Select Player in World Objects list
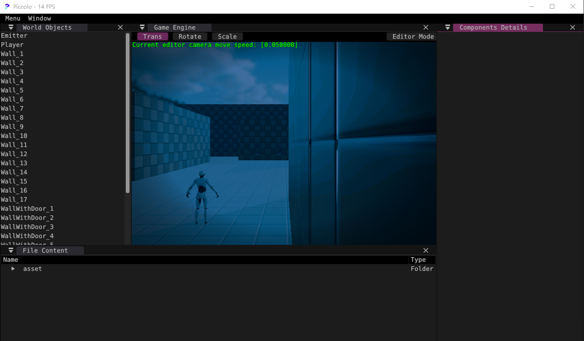 pos(12,45)
